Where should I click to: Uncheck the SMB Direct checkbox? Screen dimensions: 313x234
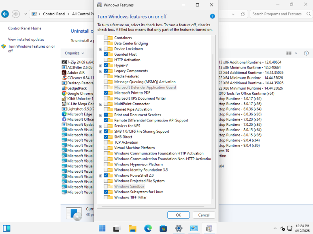pyautogui.click(x=106, y=137)
